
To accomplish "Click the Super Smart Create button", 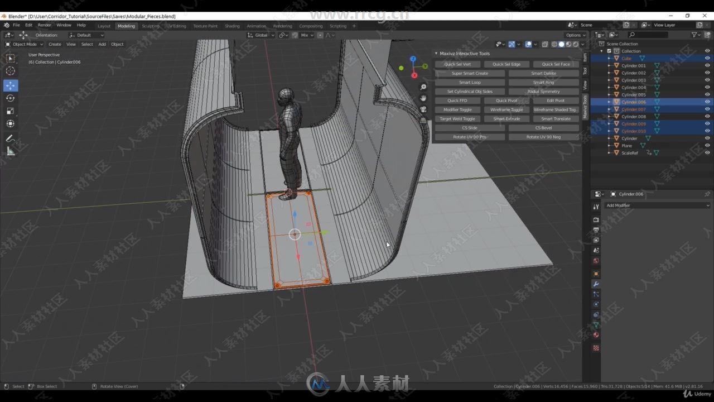I will [470, 73].
